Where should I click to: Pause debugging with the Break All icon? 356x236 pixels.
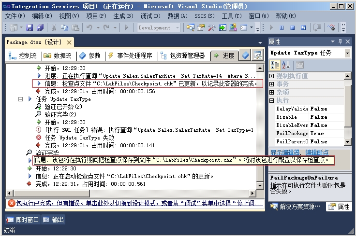282,28
